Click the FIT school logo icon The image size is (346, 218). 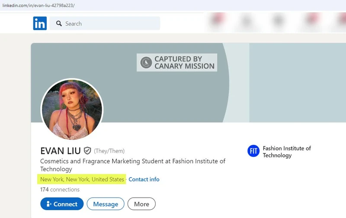click(253, 151)
